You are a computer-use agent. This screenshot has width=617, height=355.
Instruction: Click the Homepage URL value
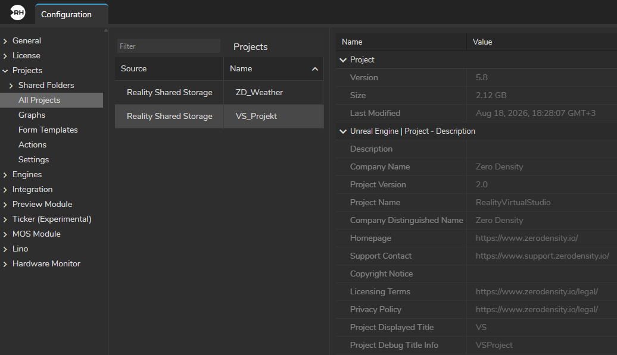pyautogui.click(x=527, y=238)
